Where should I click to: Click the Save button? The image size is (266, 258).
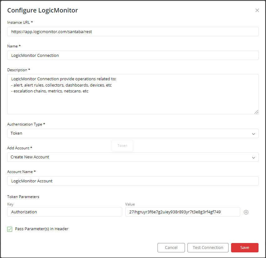(x=244, y=247)
